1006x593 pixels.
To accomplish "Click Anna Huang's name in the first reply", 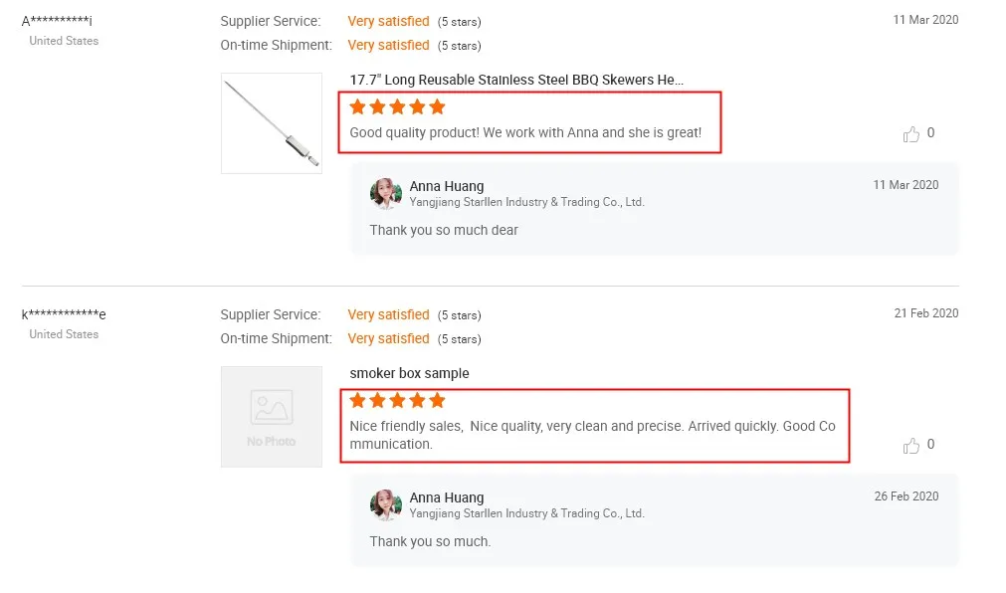I will (x=447, y=186).
